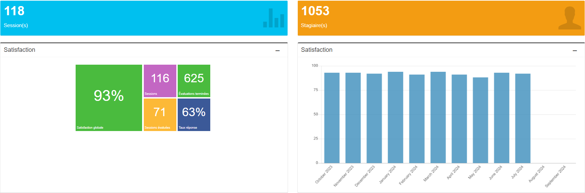
Task: Select the purple 116 Sessions tile
Action: tap(160, 81)
